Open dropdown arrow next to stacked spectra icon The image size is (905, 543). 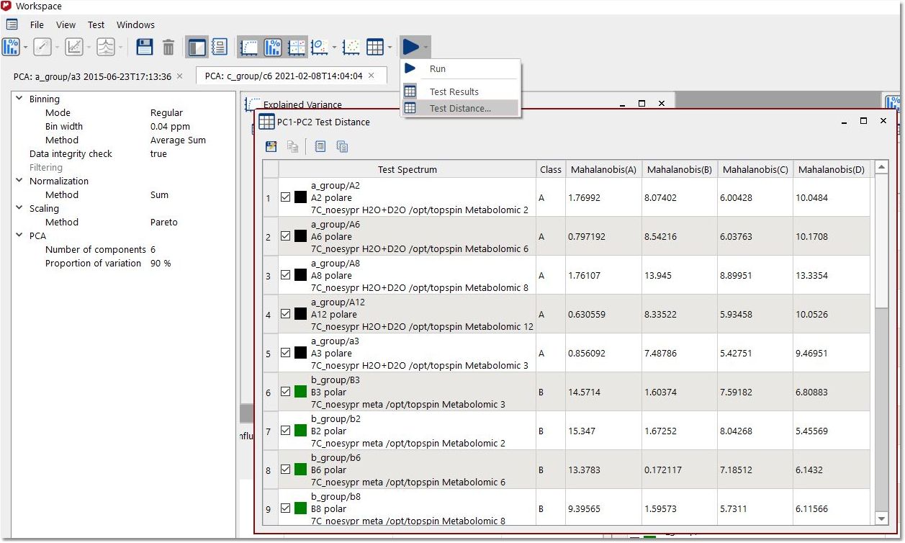121,48
